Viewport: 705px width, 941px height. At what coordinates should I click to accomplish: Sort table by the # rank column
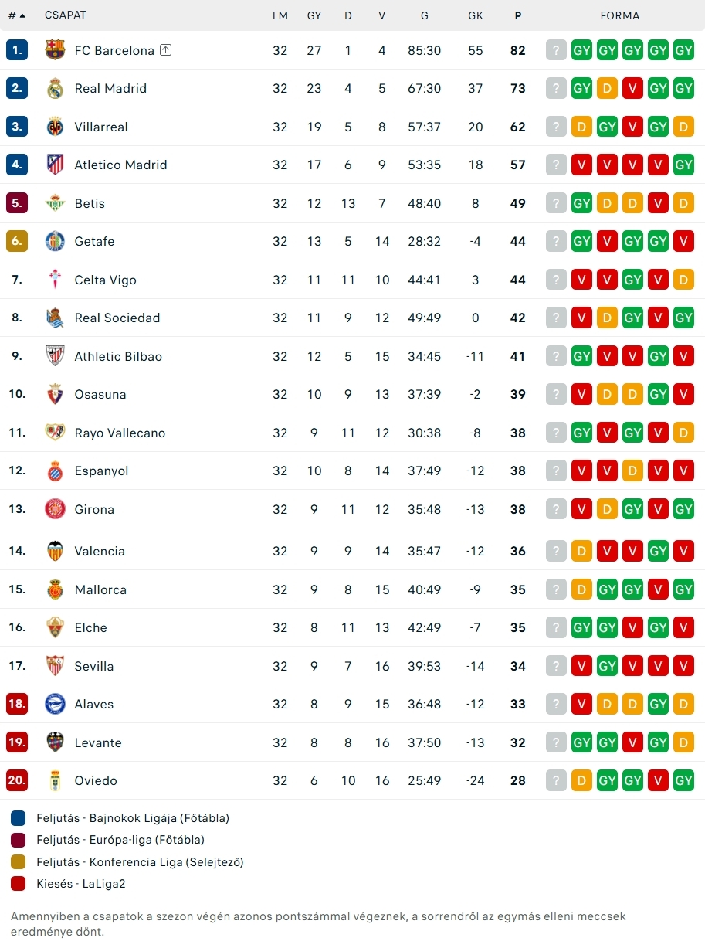click(x=16, y=15)
